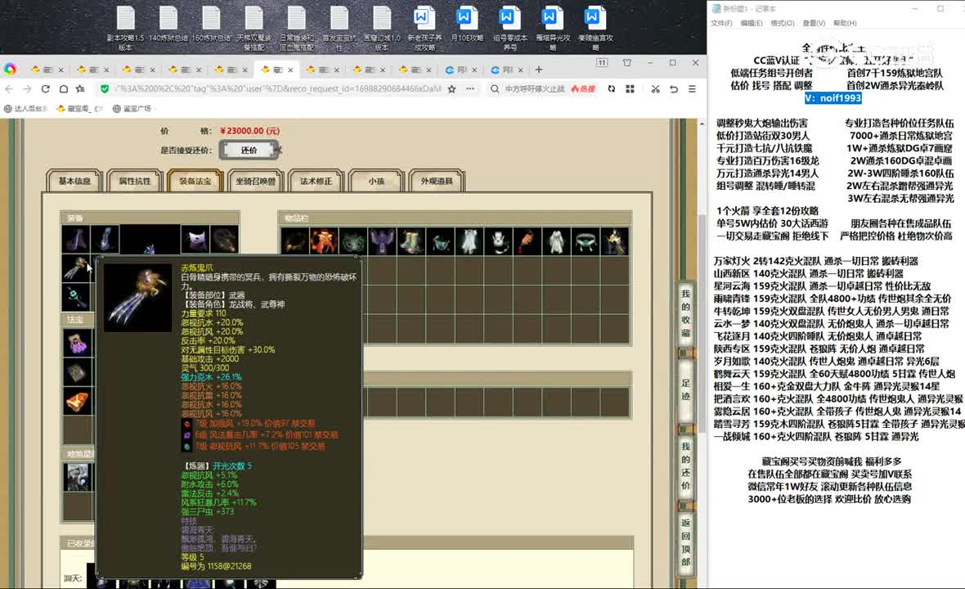Open Notepad 帮助(H) menu
Screen dimensions: 965x589
[x=845, y=23]
